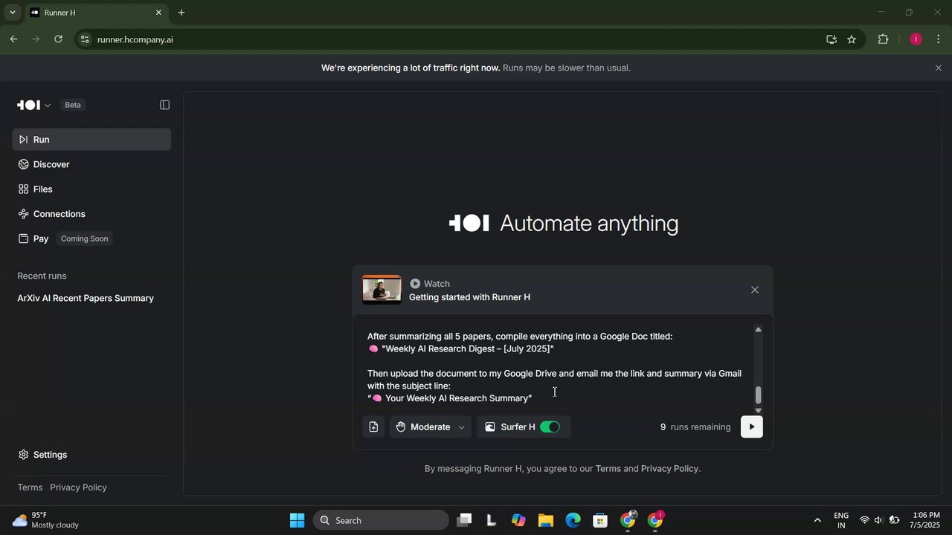
Task: Open the volume speaker icon
Action: tap(878, 520)
